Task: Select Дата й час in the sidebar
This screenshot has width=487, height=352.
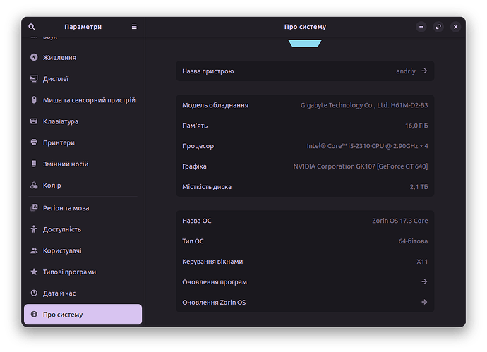Action: coord(59,293)
